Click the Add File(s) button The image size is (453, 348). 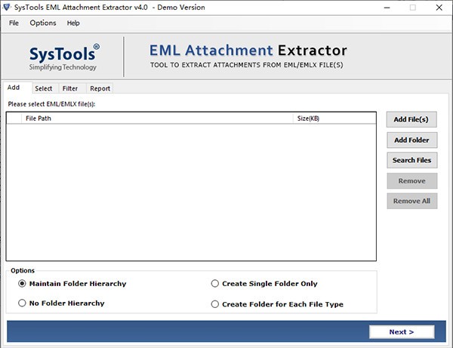pyautogui.click(x=411, y=119)
